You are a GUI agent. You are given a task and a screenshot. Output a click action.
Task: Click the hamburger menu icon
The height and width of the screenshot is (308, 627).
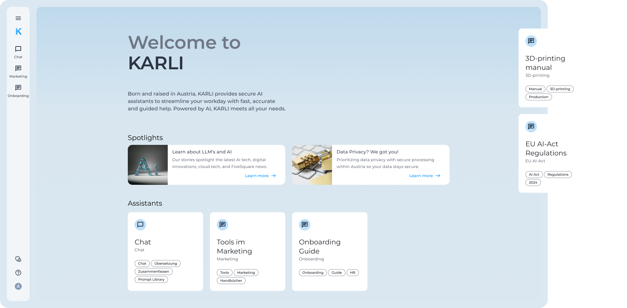(18, 19)
